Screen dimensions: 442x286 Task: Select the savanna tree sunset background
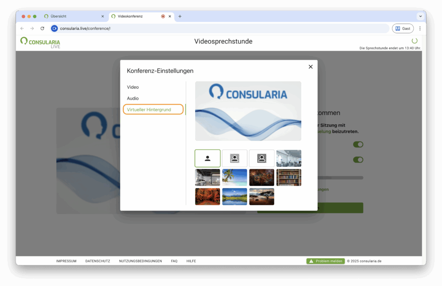pyautogui.click(x=262, y=196)
